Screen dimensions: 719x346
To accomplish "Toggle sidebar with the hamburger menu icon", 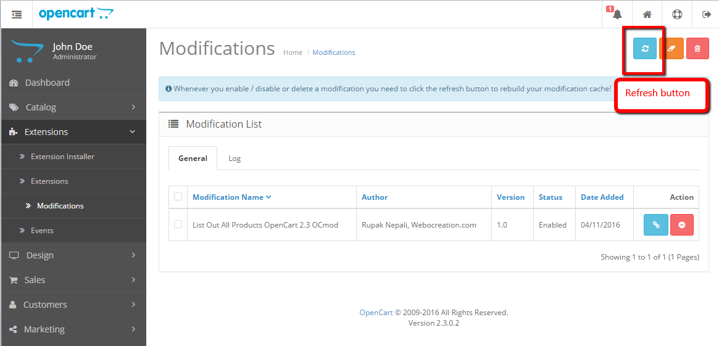I will [x=17, y=14].
